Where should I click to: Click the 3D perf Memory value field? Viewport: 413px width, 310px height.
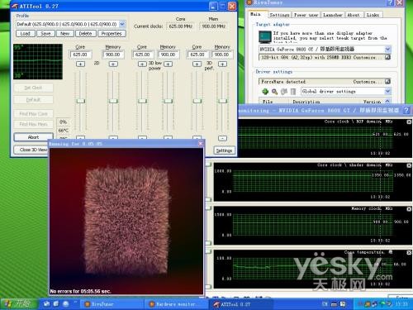pyautogui.click(x=222, y=55)
